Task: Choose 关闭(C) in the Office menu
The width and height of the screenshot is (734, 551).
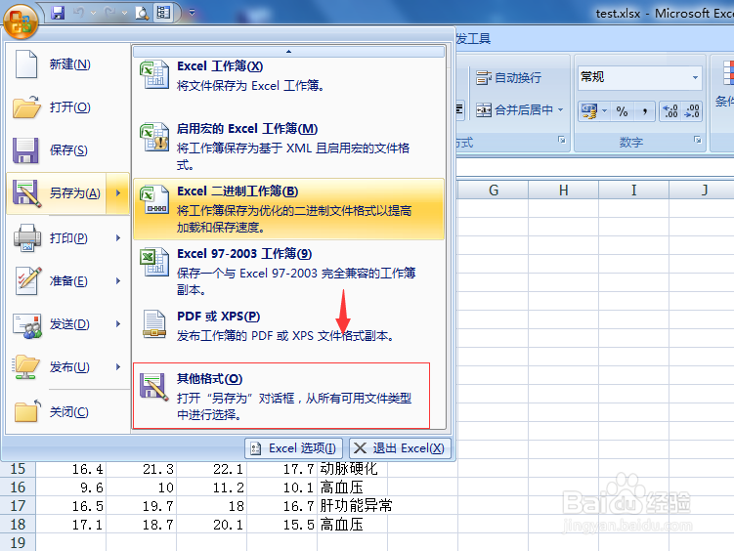Action: (68, 412)
